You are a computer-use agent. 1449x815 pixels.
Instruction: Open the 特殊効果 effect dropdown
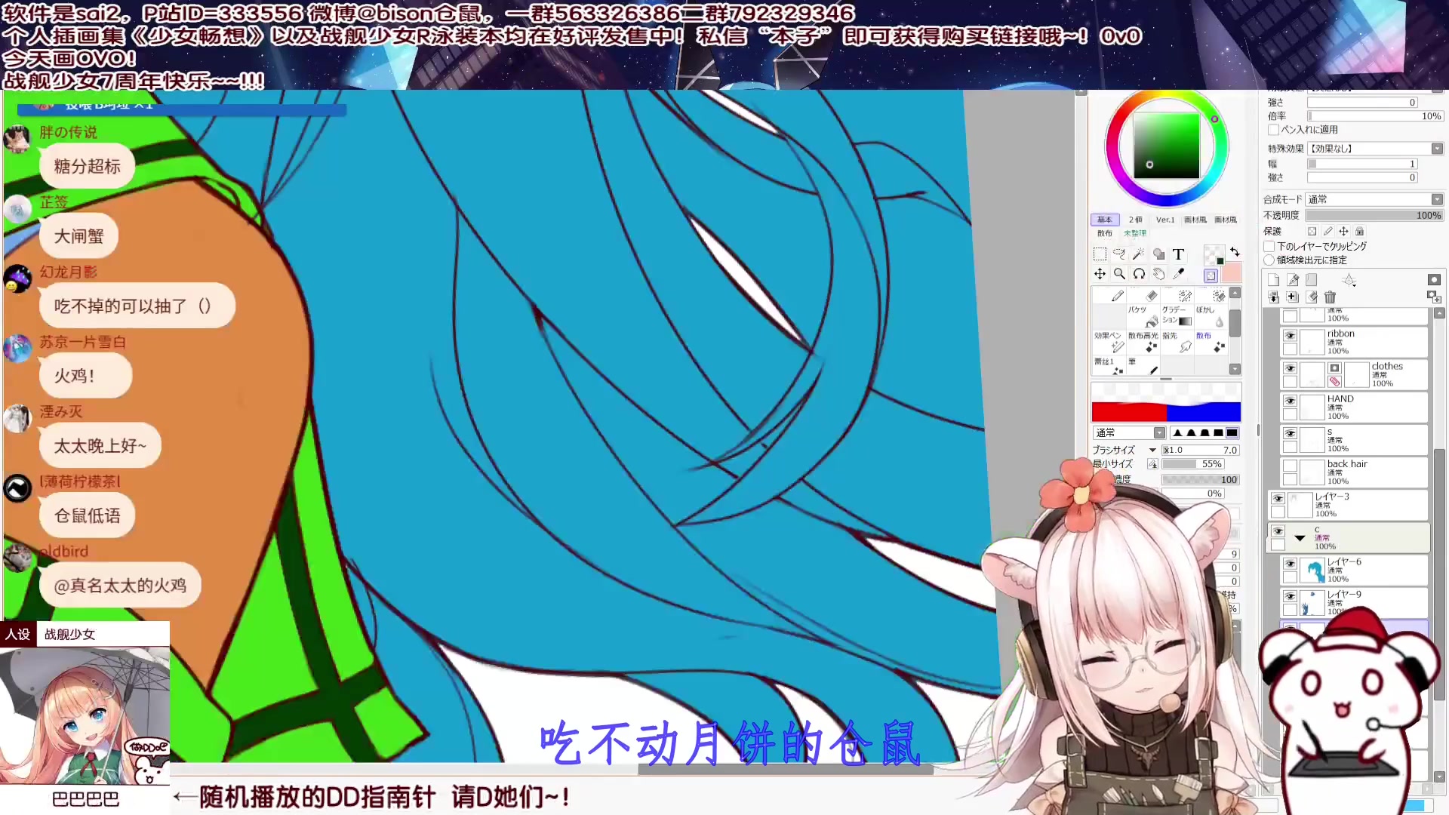(1437, 149)
